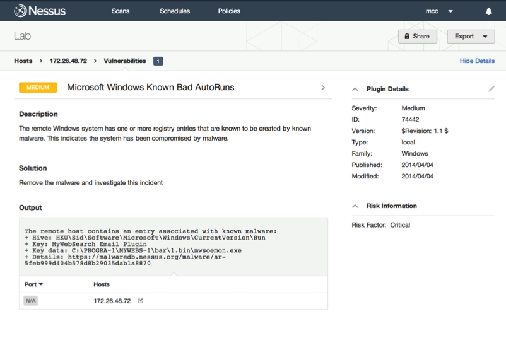Viewport: 506px width, 338px height.
Task: Click the MEDIUM severity badge
Action: coord(38,88)
